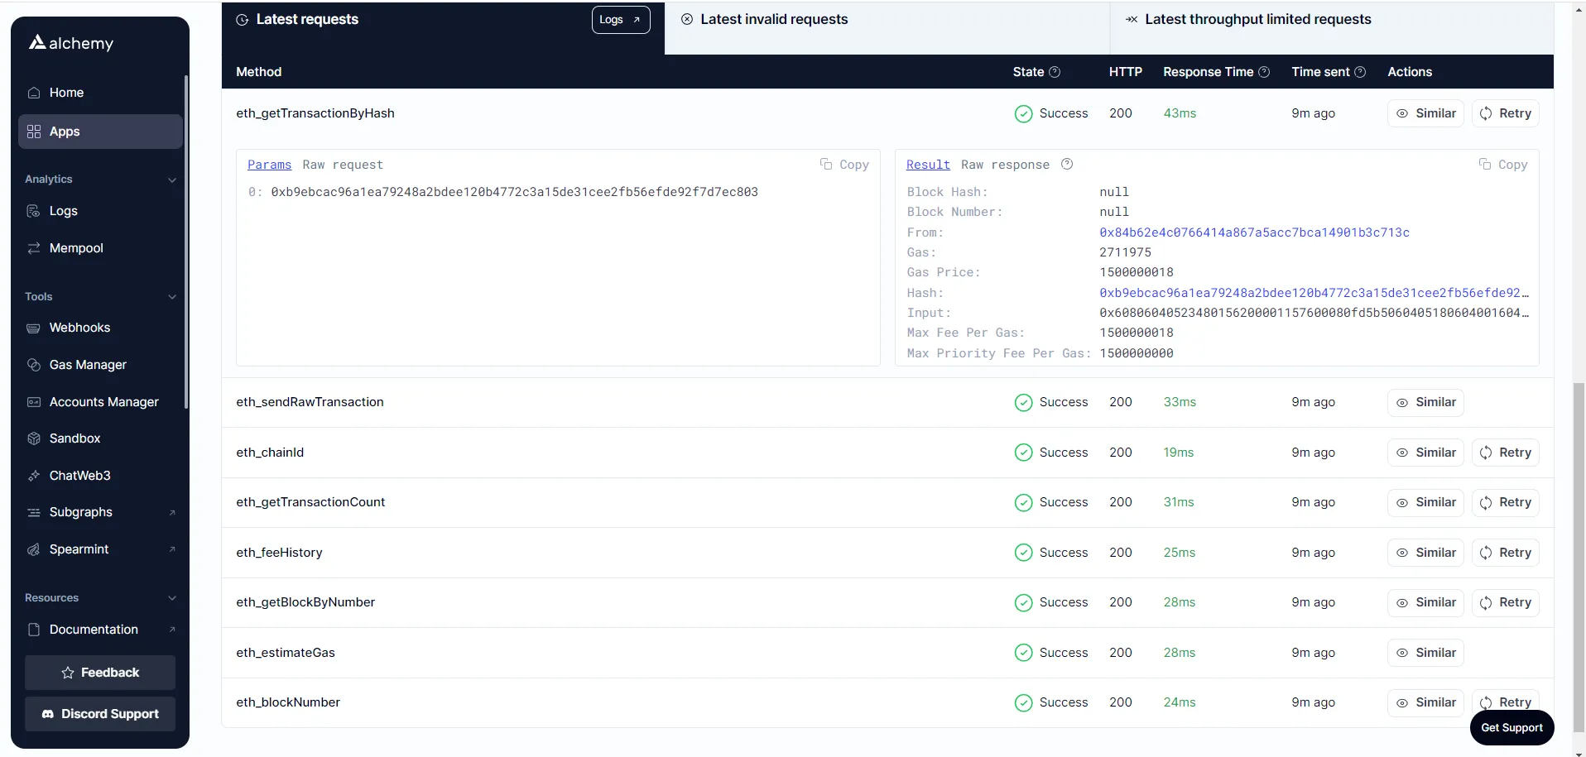Viewport: 1586px width, 757px height.
Task: Click the From address link
Action: (1253, 232)
